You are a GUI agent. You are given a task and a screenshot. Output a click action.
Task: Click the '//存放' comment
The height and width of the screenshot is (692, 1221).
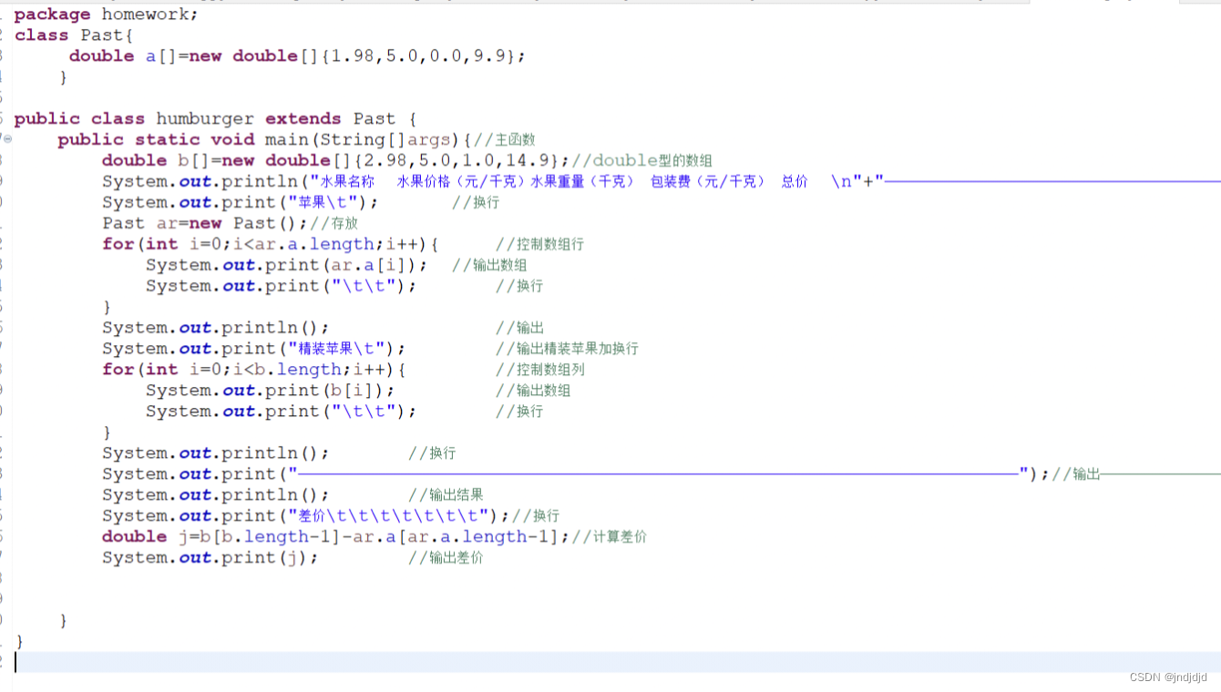coord(333,224)
